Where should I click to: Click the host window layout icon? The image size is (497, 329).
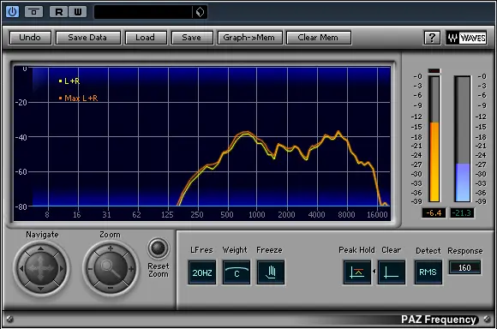(33, 12)
